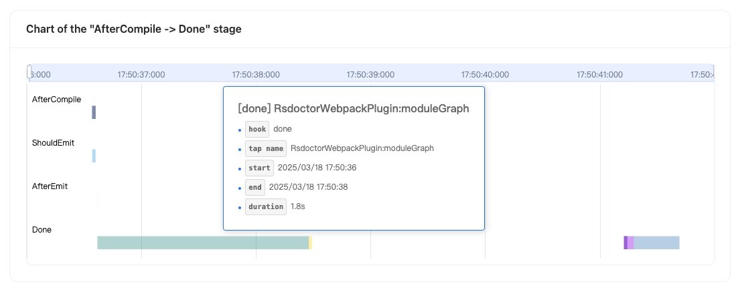
Task: Click the 'duration' tag in the tooltip
Action: point(266,207)
